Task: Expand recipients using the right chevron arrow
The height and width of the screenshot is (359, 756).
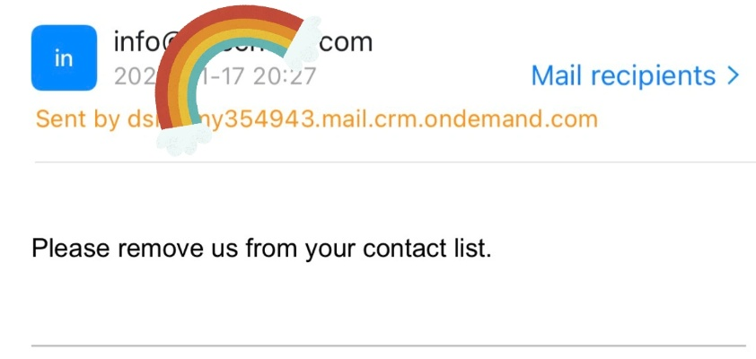Action: [x=734, y=75]
